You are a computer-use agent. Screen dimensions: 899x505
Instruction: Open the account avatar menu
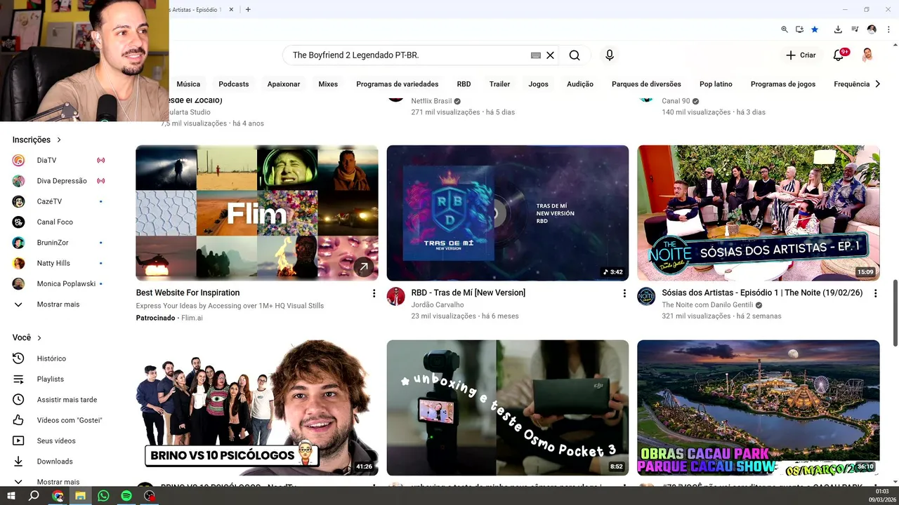(x=867, y=55)
